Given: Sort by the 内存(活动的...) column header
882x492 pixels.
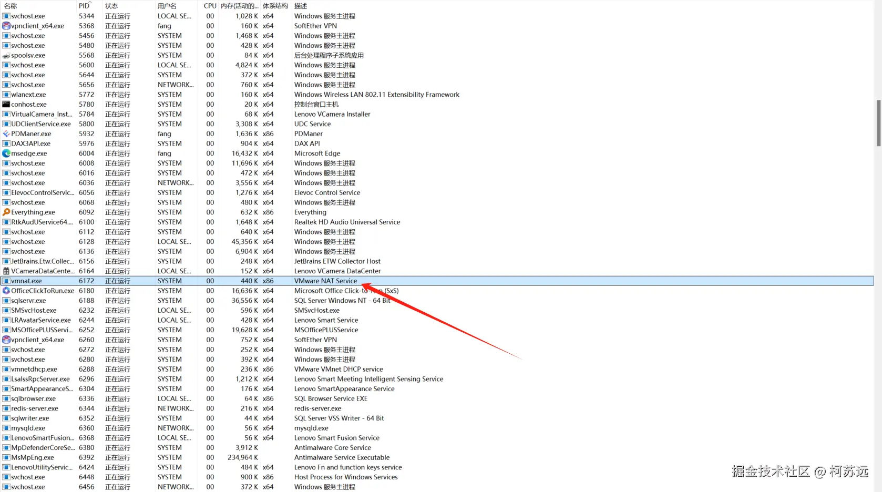Looking at the screenshot, I should (x=240, y=6).
